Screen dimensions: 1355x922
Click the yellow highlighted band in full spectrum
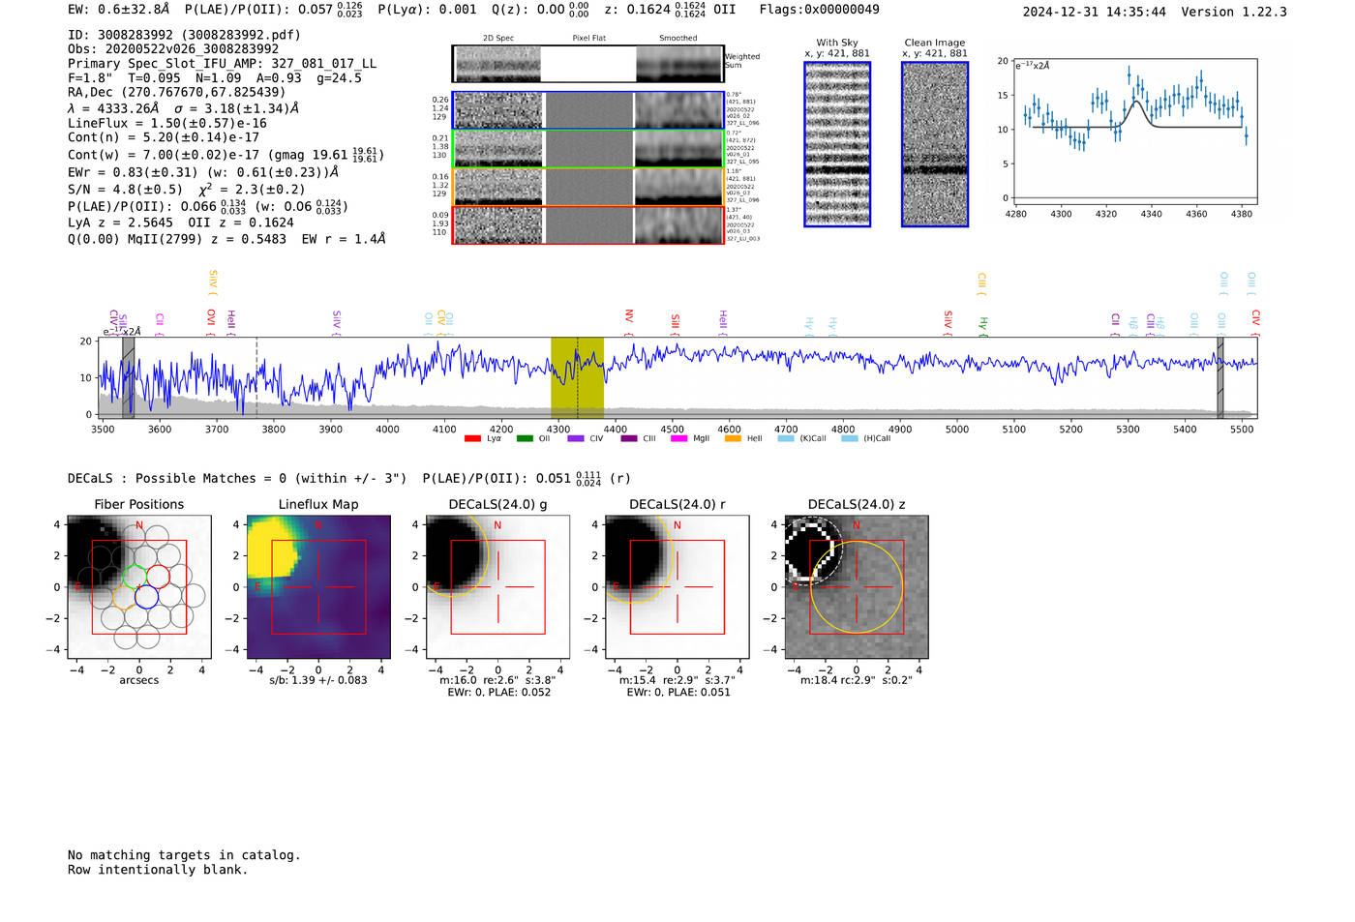pyautogui.click(x=577, y=378)
